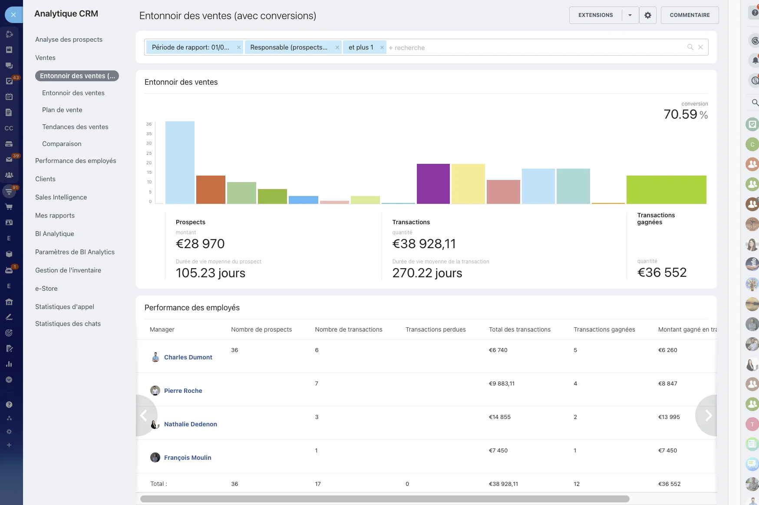Open the Tasks icon with badge 43
The width and height of the screenshot is (759, 505).
tap(9, 81)
